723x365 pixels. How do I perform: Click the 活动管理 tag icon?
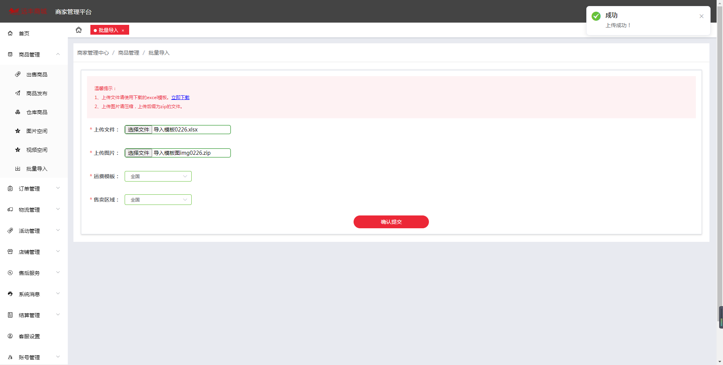(x=10, y=231)
